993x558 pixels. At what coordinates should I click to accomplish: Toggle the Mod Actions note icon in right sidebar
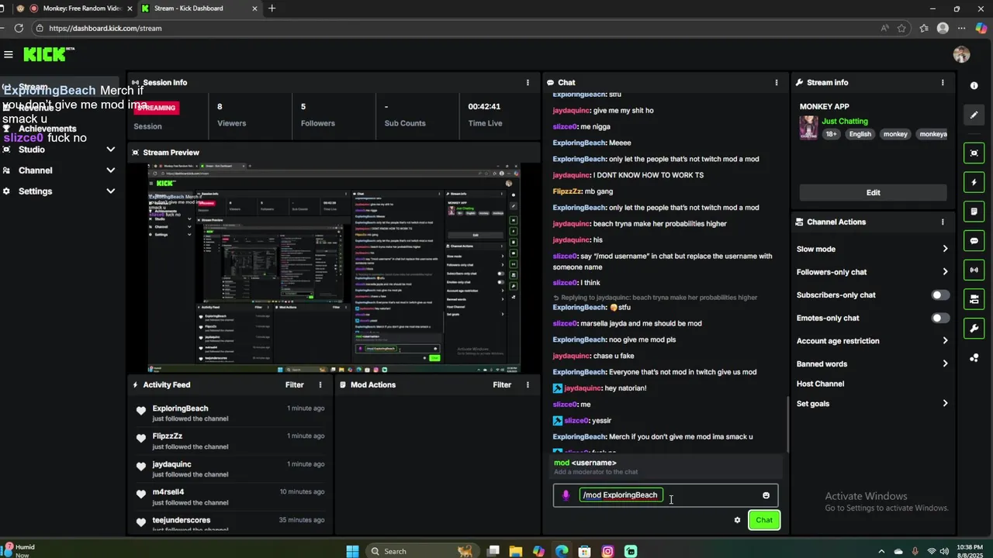pos(974,212)
